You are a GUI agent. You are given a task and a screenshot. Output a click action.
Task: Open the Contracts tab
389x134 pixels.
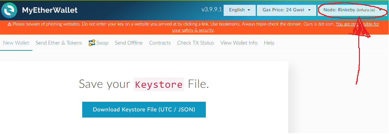pos(160,43)
